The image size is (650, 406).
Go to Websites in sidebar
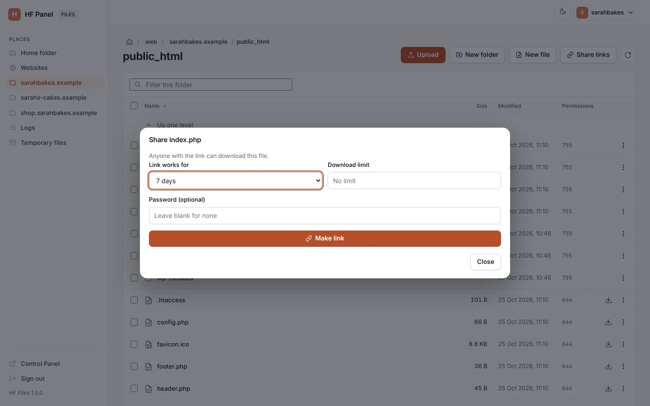click(x=54, y=68)
